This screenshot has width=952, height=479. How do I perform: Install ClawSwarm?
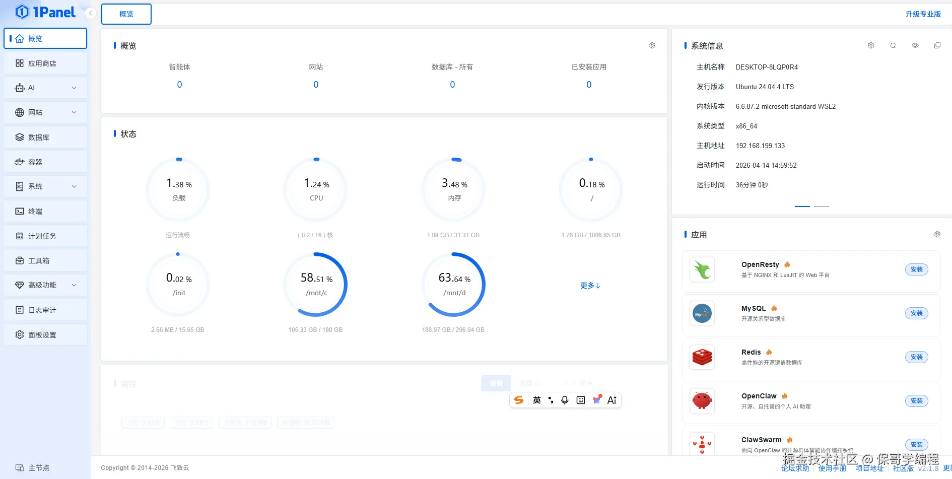coord(917,445)
